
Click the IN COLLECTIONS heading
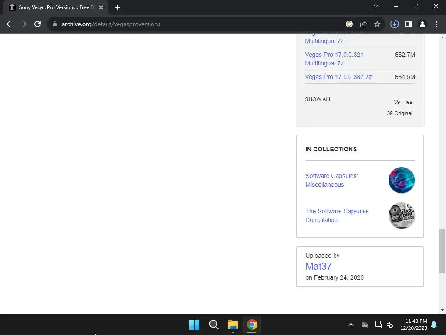tap(331, 149)
